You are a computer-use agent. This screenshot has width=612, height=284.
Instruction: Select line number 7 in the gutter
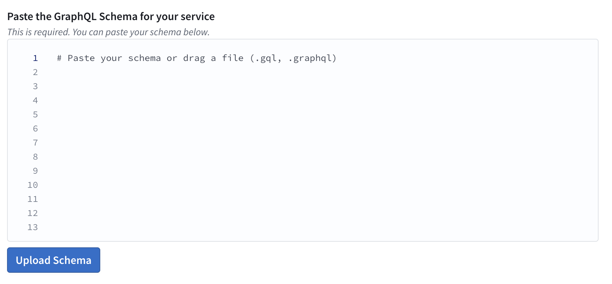(35, 143)
